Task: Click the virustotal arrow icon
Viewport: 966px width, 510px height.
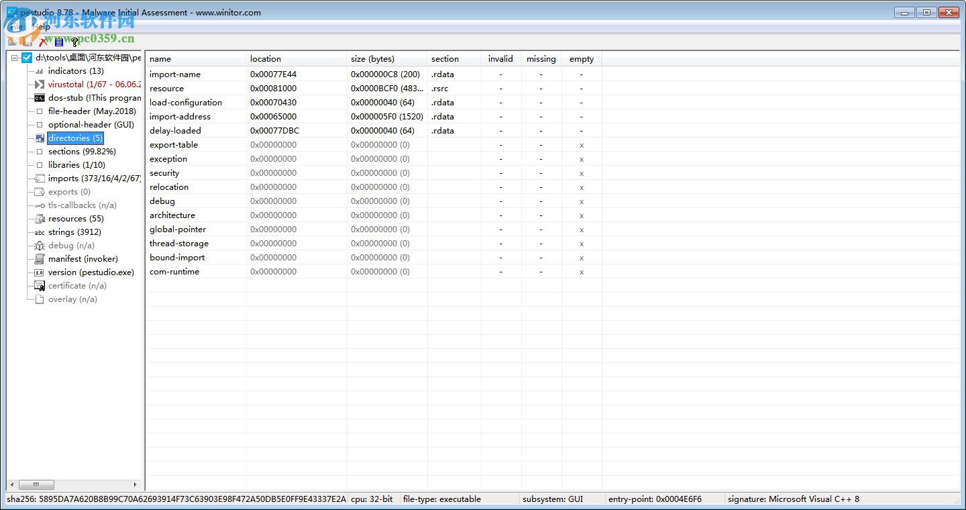Action: pos(39,85)
